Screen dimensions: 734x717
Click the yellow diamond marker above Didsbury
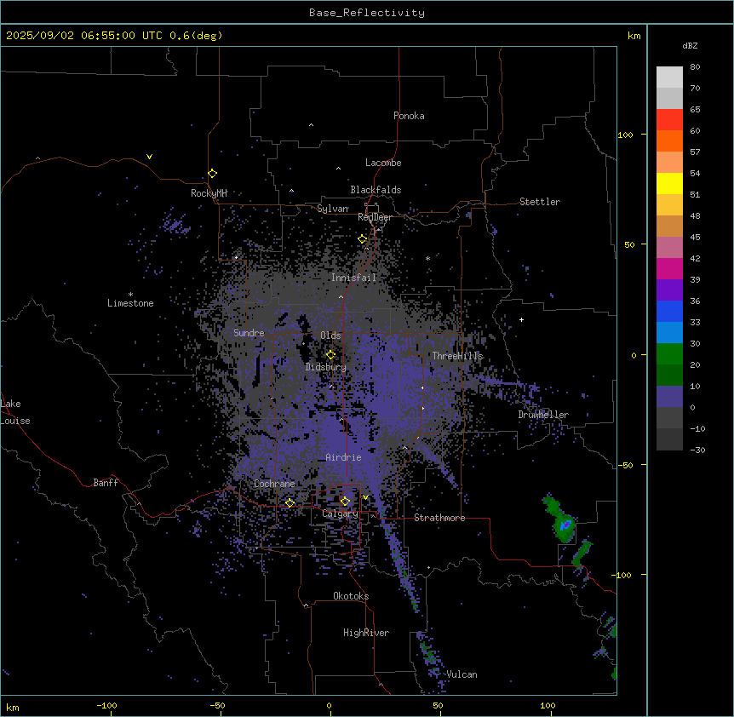click(330, 355)
